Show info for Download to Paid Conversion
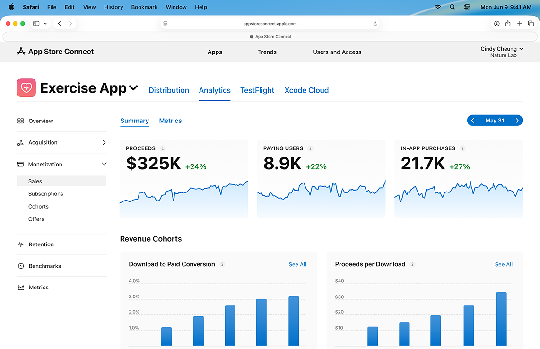Viewport: 540px width, 349px height. point(222,264)
